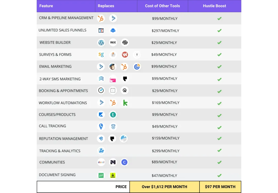
Task: Select the green checkmark for Email Marketing
Action: pyautogui.click(x=219, y=67)
